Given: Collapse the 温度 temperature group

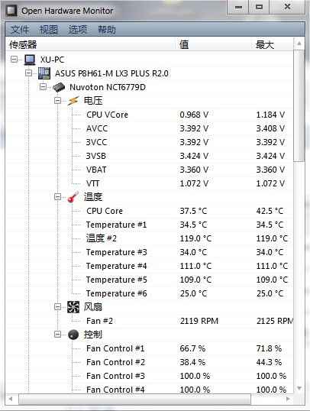Looking at the screenshot, I should (x=57, y=197).
